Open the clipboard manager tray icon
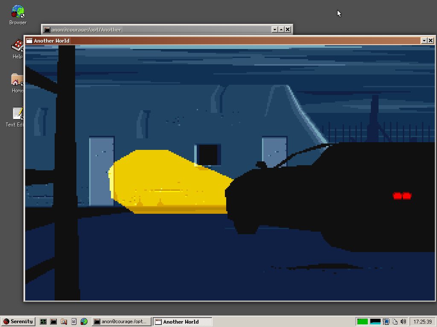 pyautogui.click(x=395, y=321)
